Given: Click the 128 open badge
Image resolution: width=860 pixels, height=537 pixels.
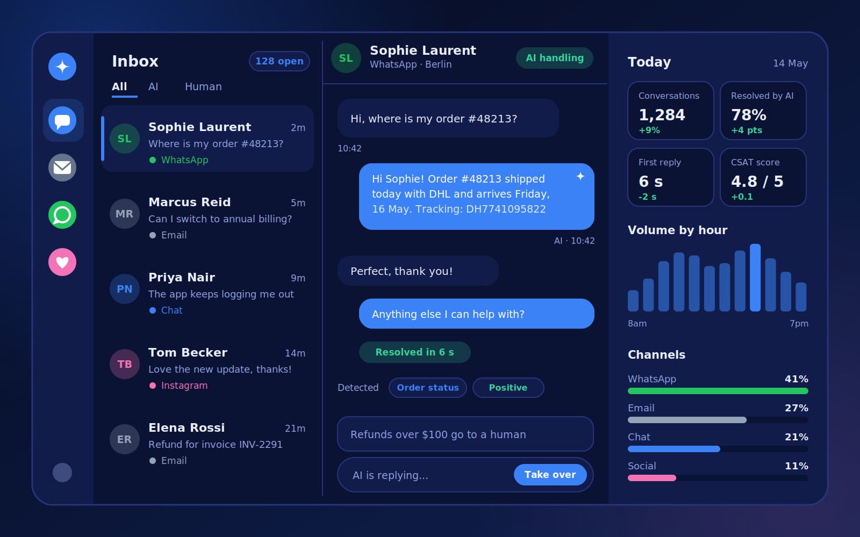Looking at the screenshot, I should point(279,61).
